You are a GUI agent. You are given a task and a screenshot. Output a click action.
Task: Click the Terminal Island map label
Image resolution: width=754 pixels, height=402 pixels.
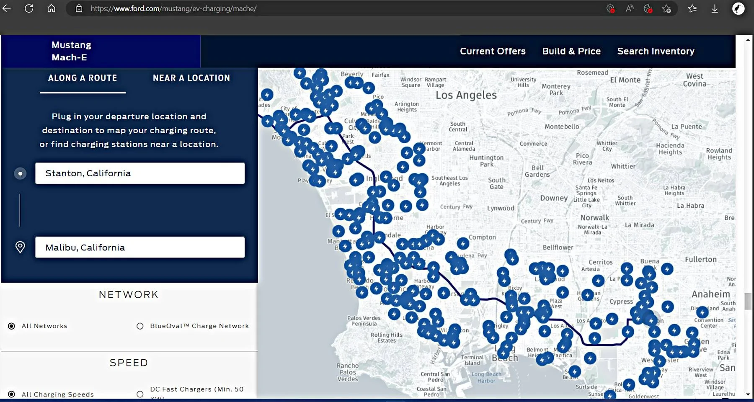coord(472,360)
